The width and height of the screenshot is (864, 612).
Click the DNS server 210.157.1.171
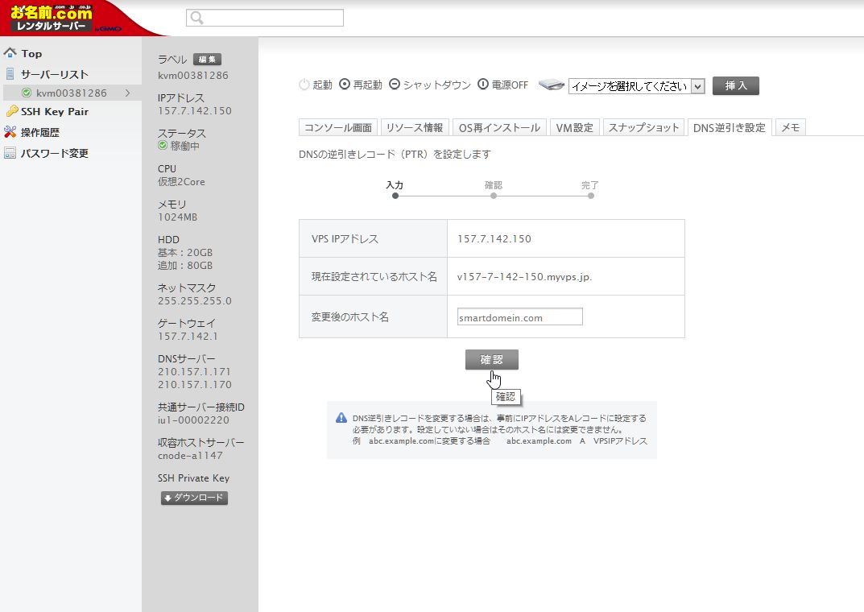(x=194, y=372)
